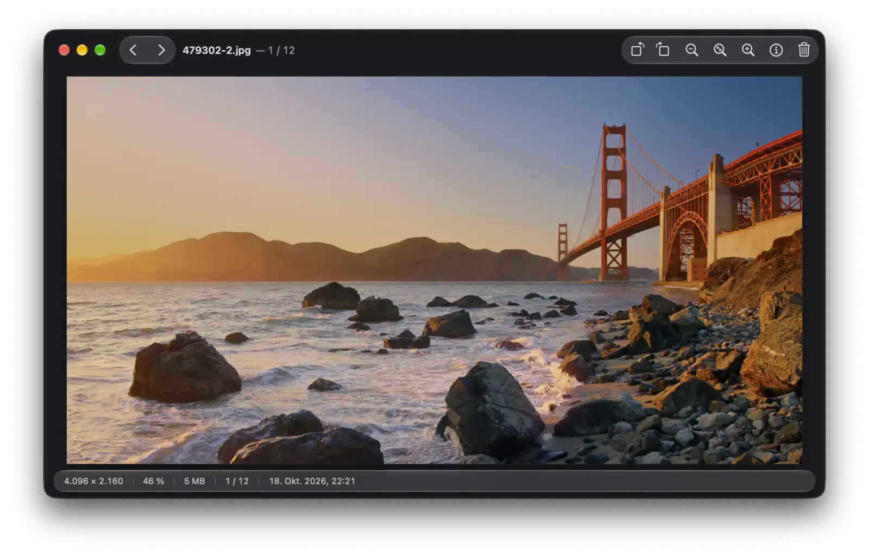Click the 479302-2.jpg file name title
The image size is (869, 556).
pos(217,50)
